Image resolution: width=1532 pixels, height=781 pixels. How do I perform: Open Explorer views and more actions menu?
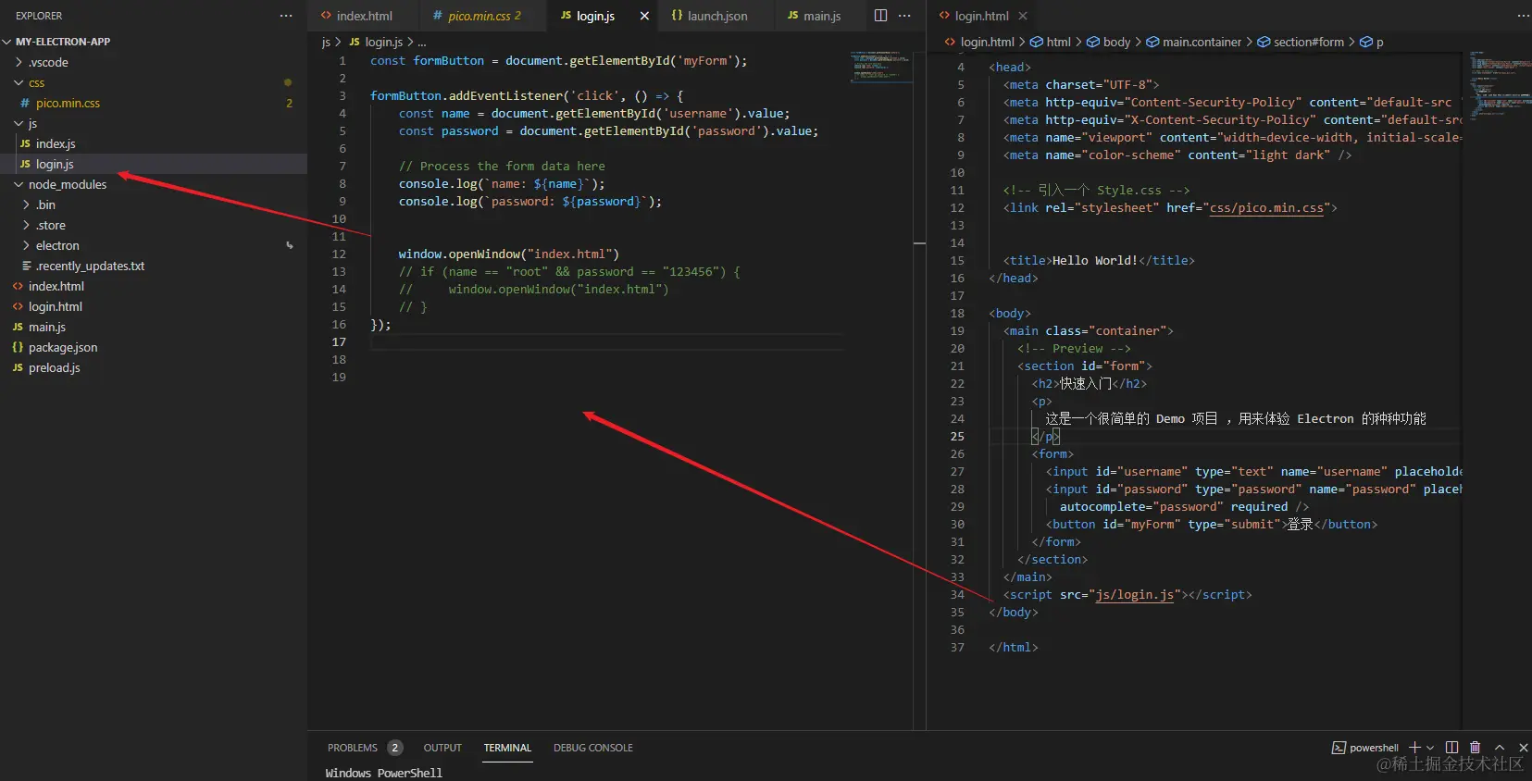click(x=286, y=16)
